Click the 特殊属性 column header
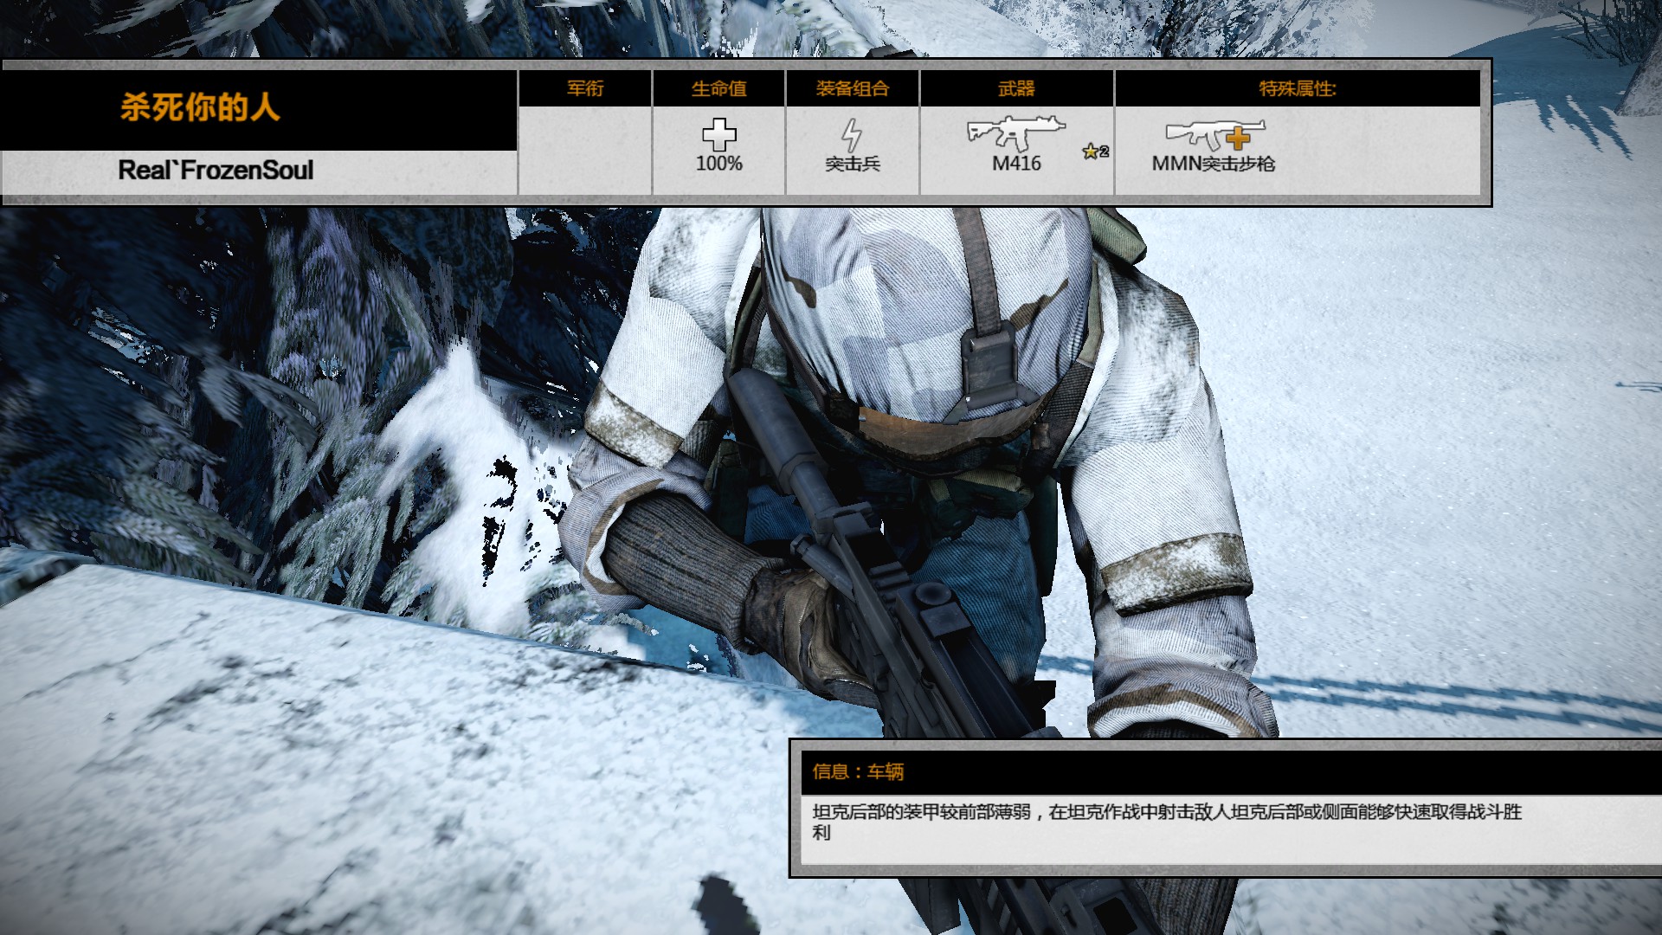 pos(1298,88)
